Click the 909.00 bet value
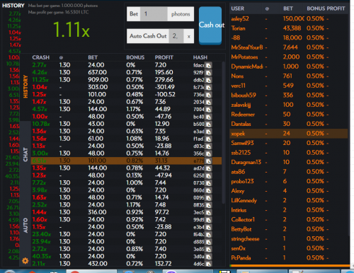Image resolution: width=354 pixels, height=273 pixels. 98,80
